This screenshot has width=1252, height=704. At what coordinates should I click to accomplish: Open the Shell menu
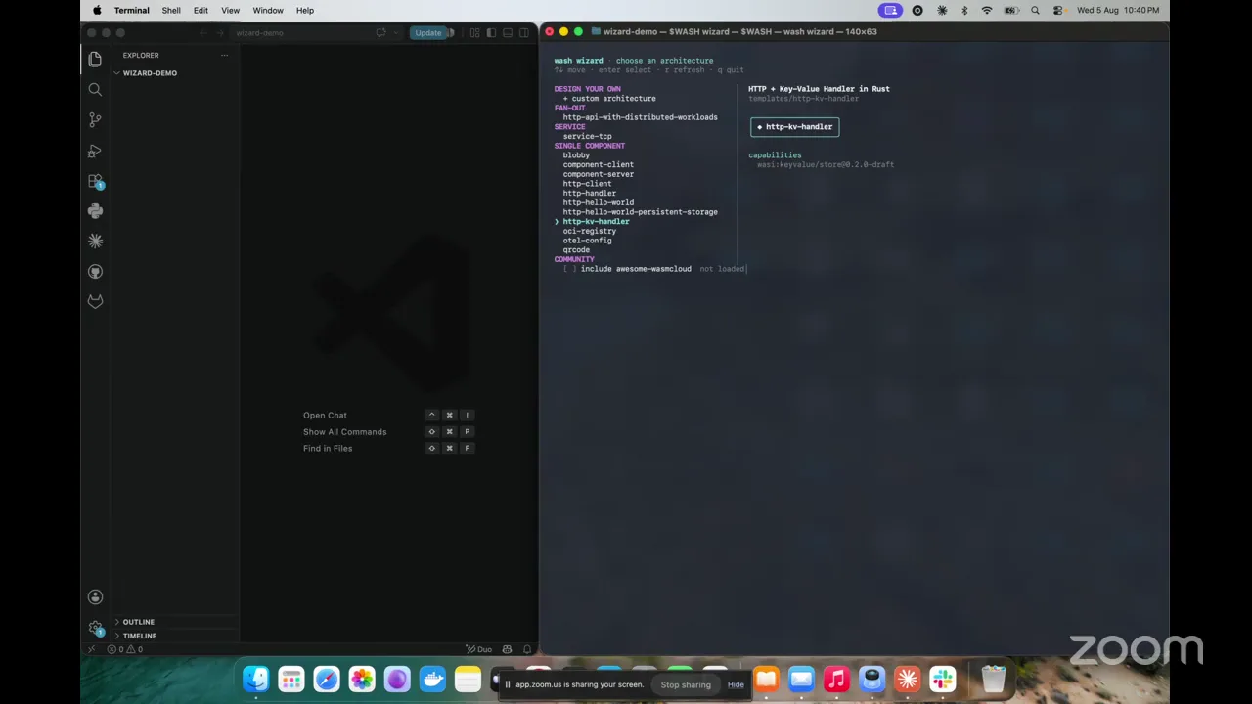pos(171,11)
